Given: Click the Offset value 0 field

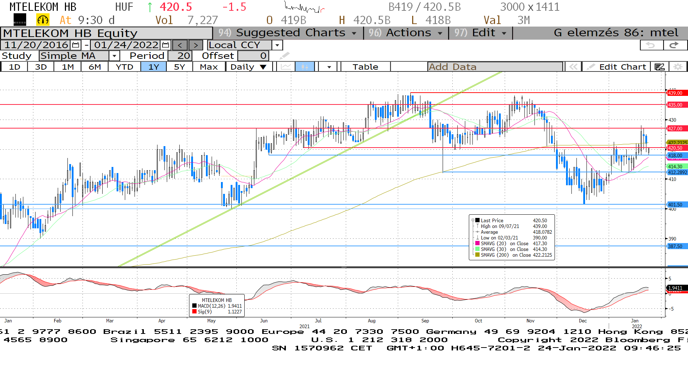Looking at the screenshot, I should 253,56.
